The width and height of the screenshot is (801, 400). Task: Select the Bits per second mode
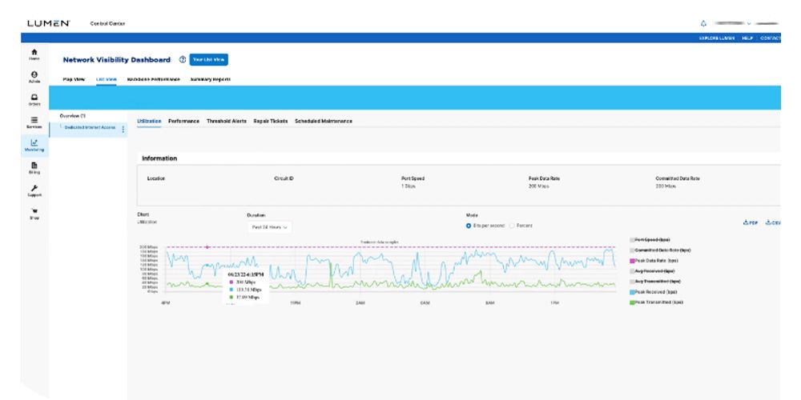point(469,226)
